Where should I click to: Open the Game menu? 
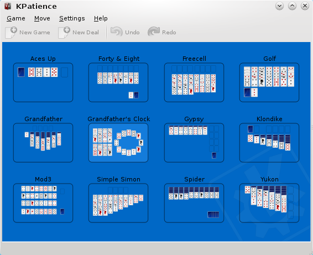[16, 18]
